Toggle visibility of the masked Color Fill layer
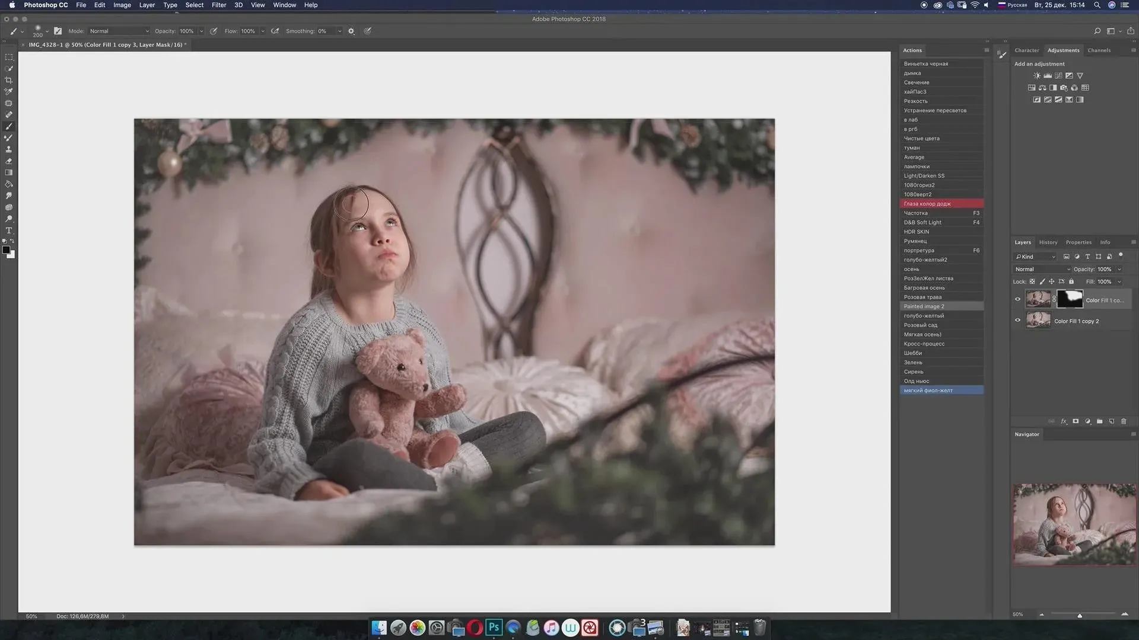1139x640 pixels. (1017, 299)
